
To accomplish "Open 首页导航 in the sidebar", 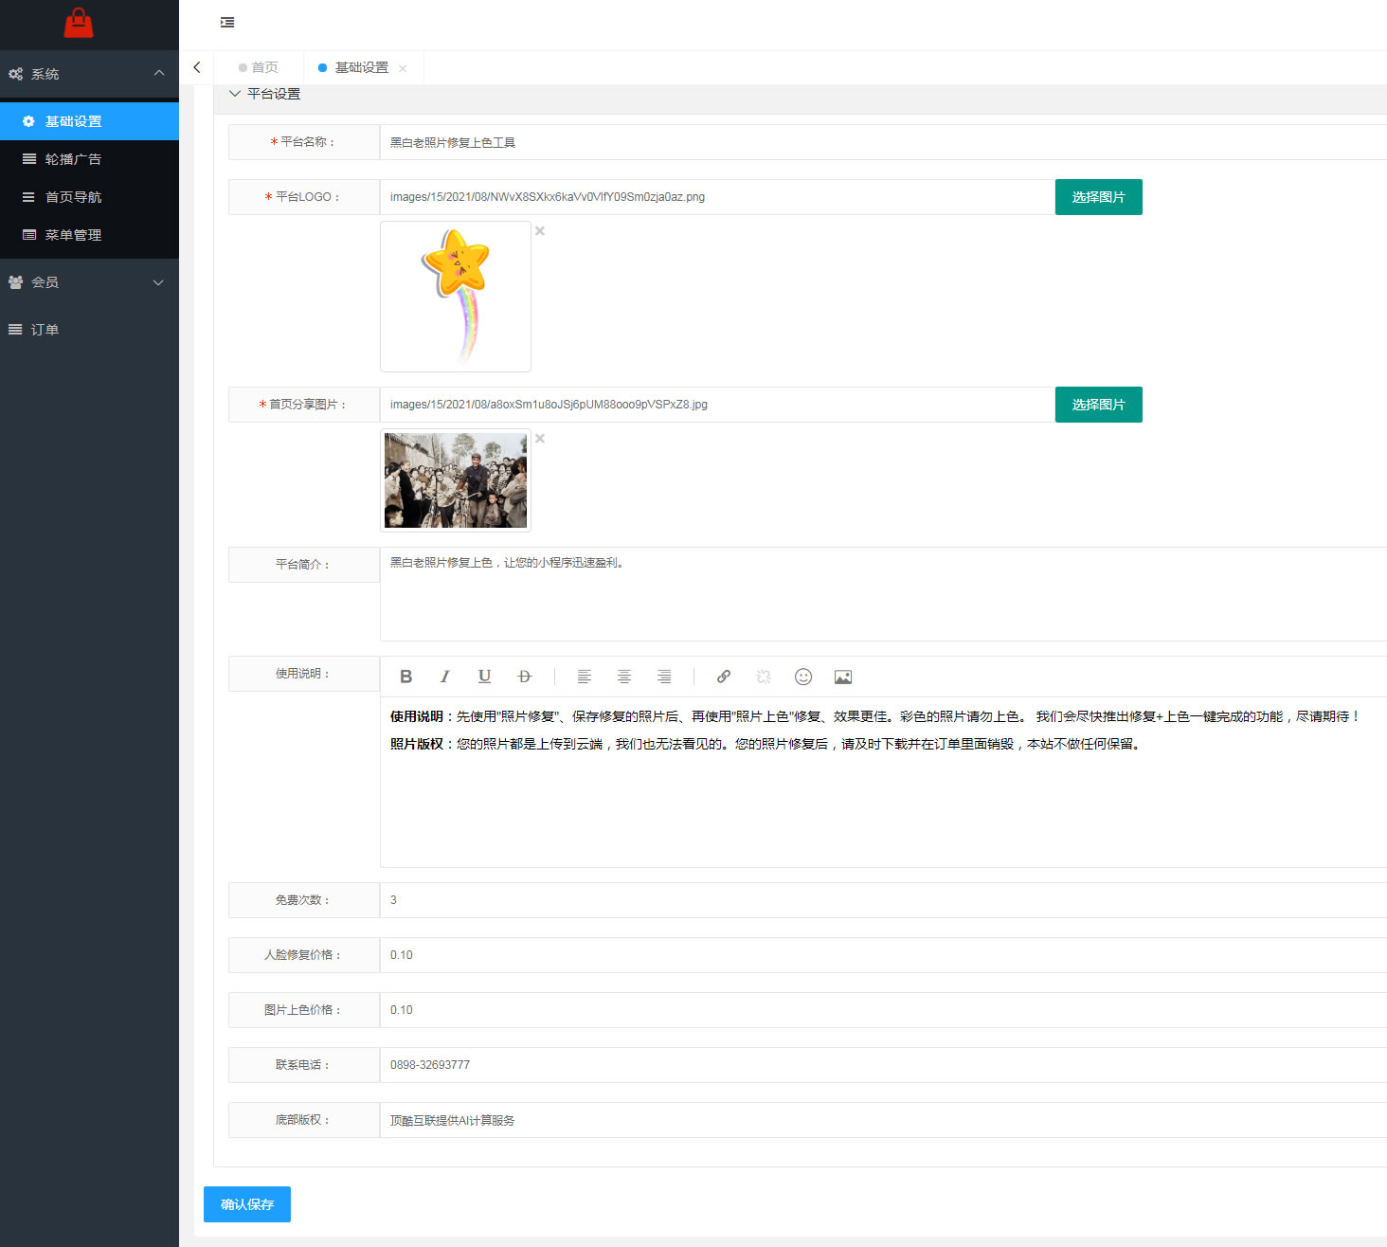I will pos(89,197).
